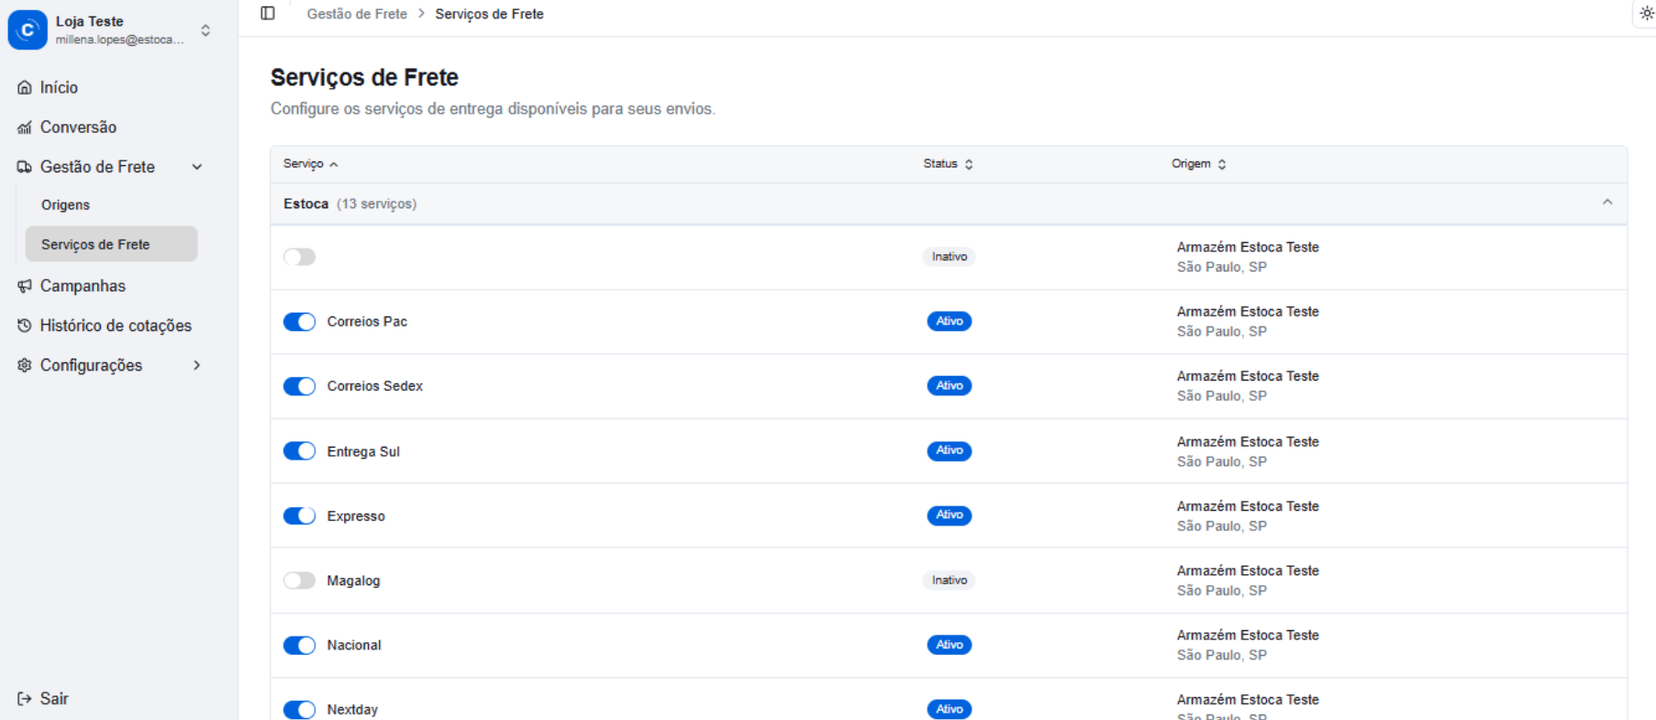The height and width of the screenshot is (720, 1656).
Task: Enable the Magalog service toggle
Action: [x=299, y=581]
